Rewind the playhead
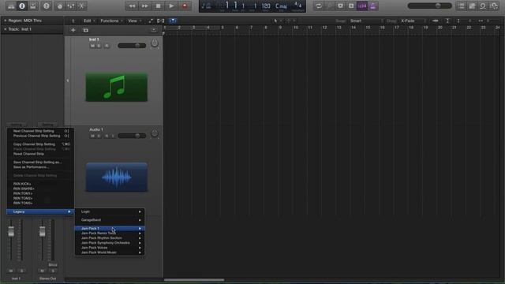 (x=132, y=6)
